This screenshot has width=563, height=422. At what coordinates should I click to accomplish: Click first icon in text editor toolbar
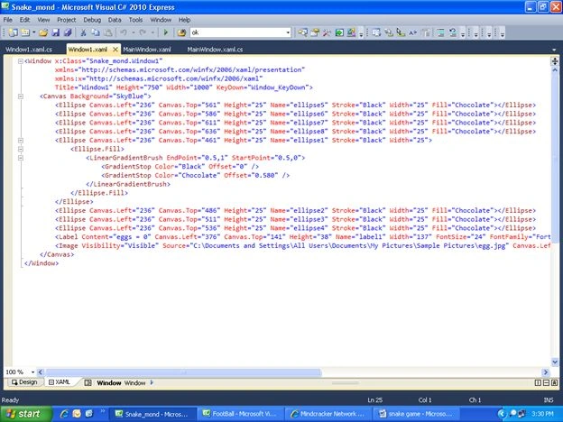point(376,32)
